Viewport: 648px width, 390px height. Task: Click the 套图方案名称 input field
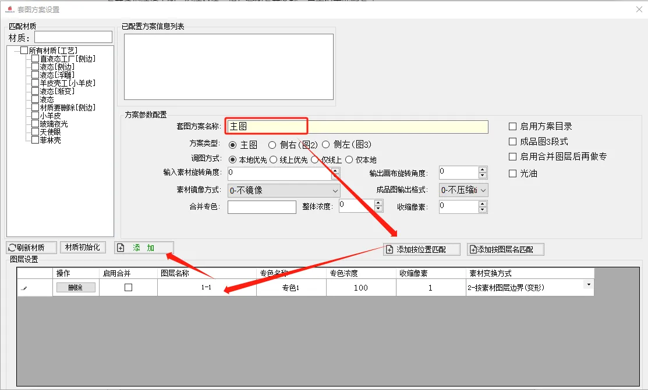357,127
